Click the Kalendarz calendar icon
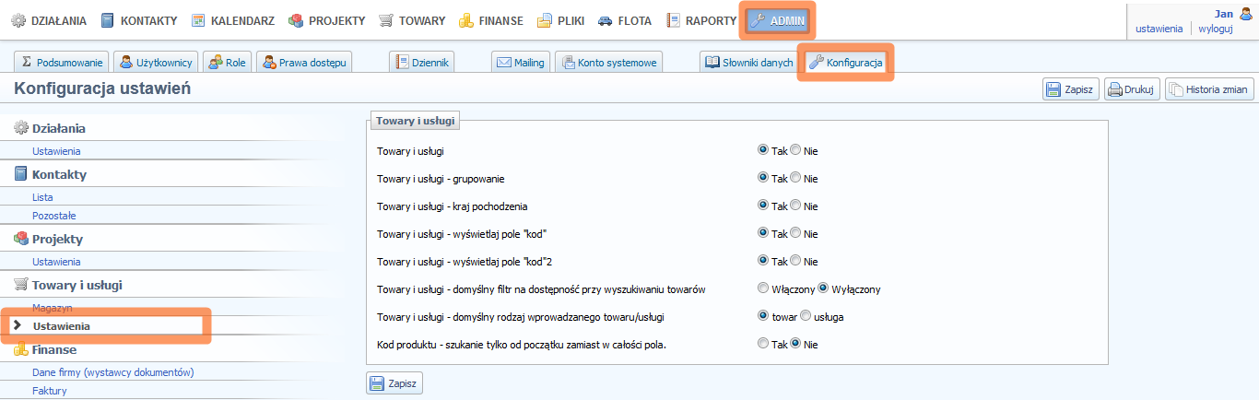 [198, 20]
